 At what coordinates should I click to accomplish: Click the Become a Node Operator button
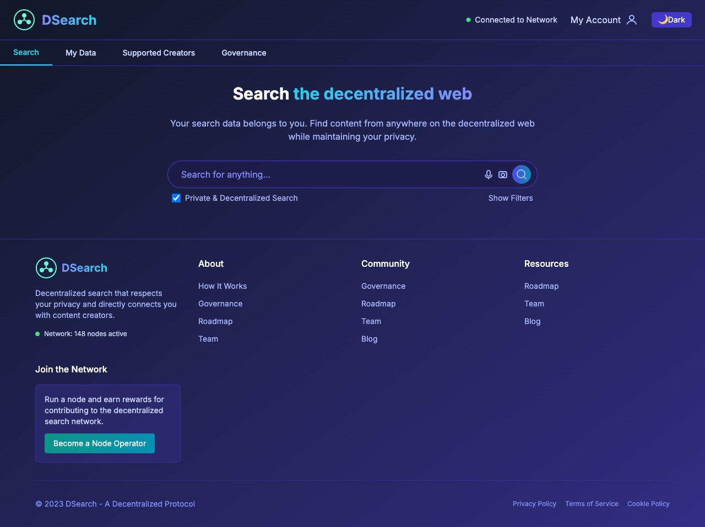coord(99,443)
